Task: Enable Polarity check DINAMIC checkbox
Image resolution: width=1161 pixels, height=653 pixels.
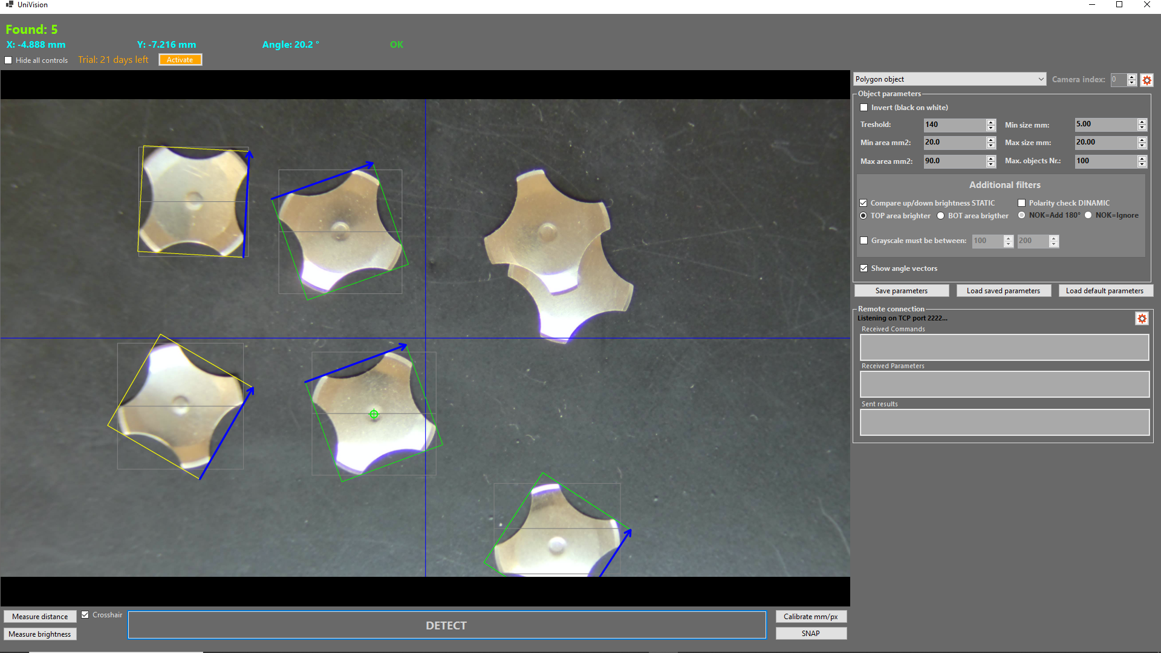Action: tap(1022, 203)
